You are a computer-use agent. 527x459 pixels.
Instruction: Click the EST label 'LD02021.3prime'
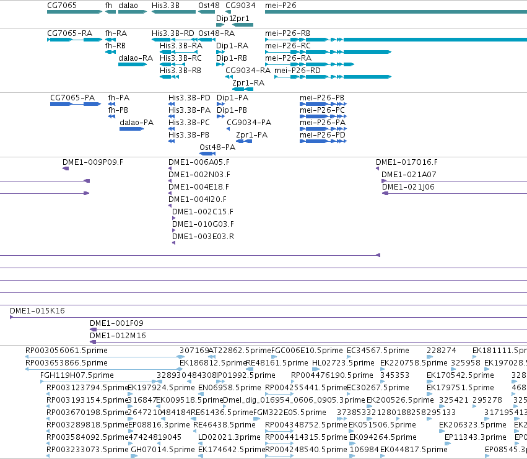[x=229, y=437]
